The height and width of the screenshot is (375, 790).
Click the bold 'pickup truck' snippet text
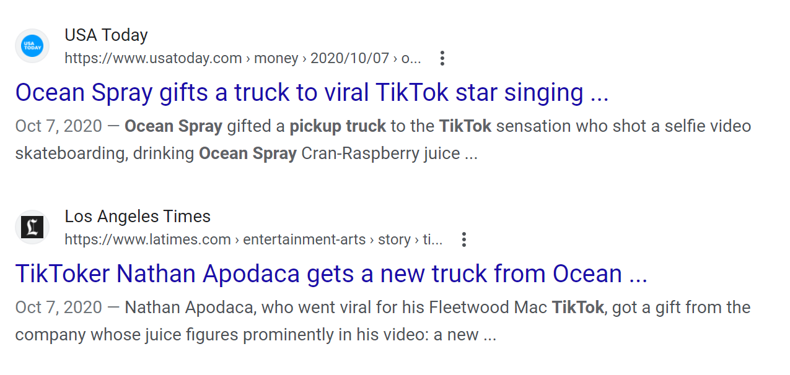338,126
